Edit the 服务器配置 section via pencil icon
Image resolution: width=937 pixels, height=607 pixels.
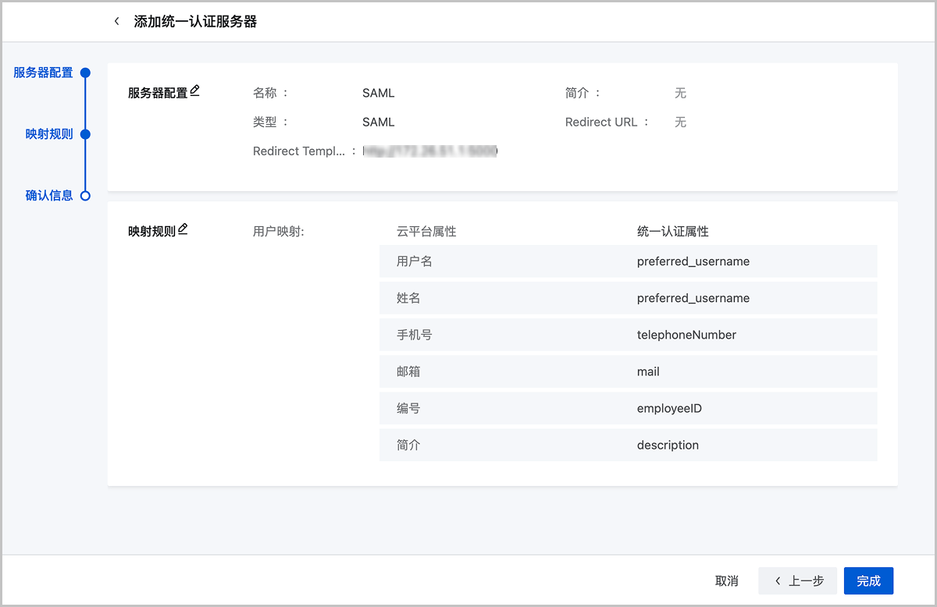[x=195, y=91]
